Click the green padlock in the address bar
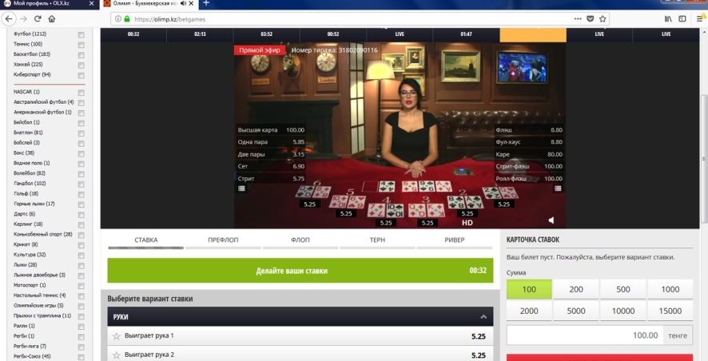708x361 pixels. 127,19
